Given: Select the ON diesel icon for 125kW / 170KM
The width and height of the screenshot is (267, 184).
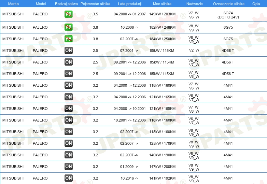Looking at the screenshot, I should tap(68, 143).
